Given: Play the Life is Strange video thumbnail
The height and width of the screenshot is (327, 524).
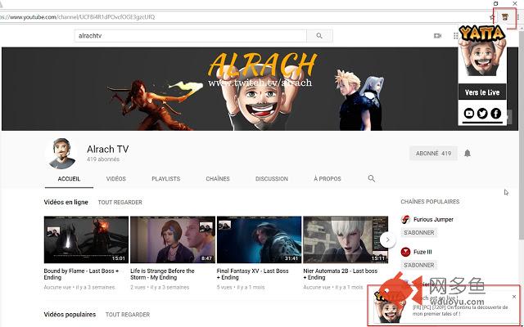Looking at the screenshot, I should click(173, 240).
